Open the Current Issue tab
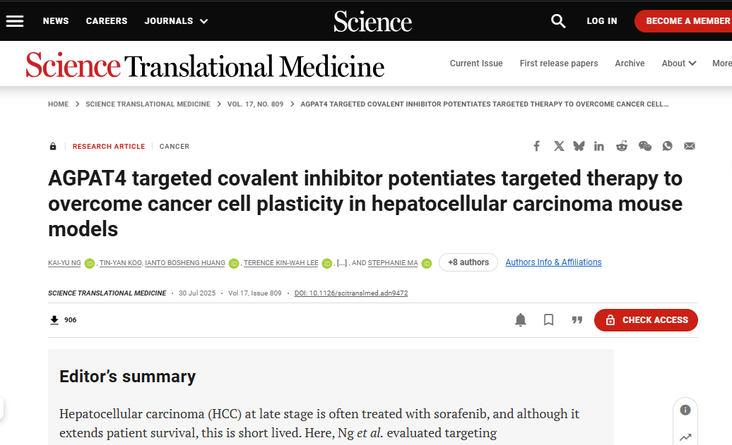This screenshot has height=445, width=732. [x=476, y=63]
